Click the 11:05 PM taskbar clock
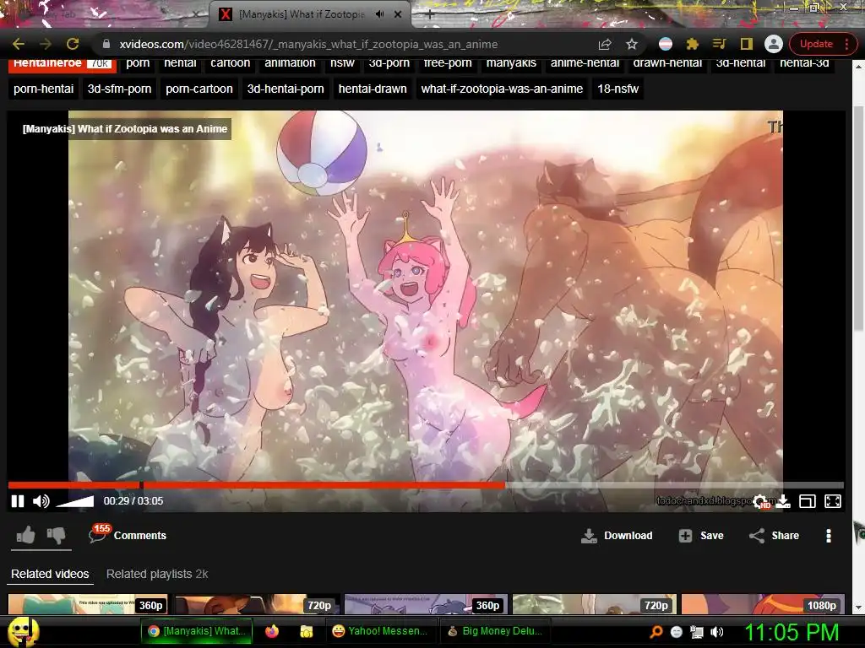This screenshot has height=648, width=865. pyautogui.click(x=792, y=632)
